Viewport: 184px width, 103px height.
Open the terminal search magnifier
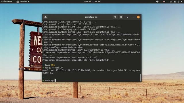[x=115, y=17]
